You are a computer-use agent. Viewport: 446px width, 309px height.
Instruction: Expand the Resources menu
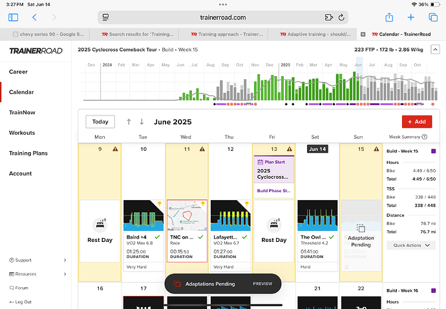point(37,274)
